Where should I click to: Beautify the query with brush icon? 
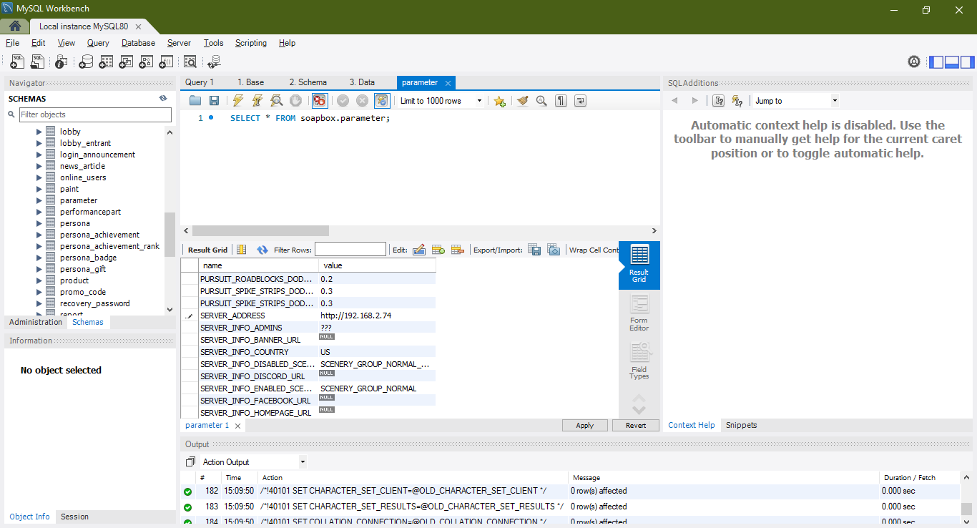click(523, 101)
